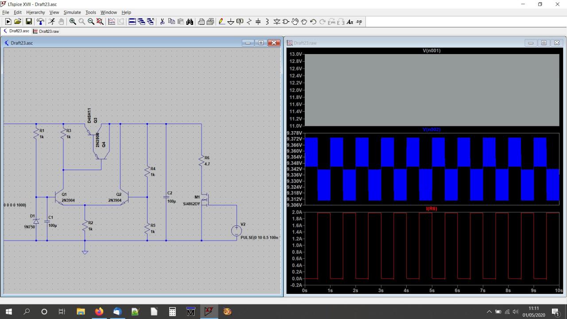Viewport: 567px width, 319px height.
Task: Choose the Capacitor component tool
Action: click(258, 22)
